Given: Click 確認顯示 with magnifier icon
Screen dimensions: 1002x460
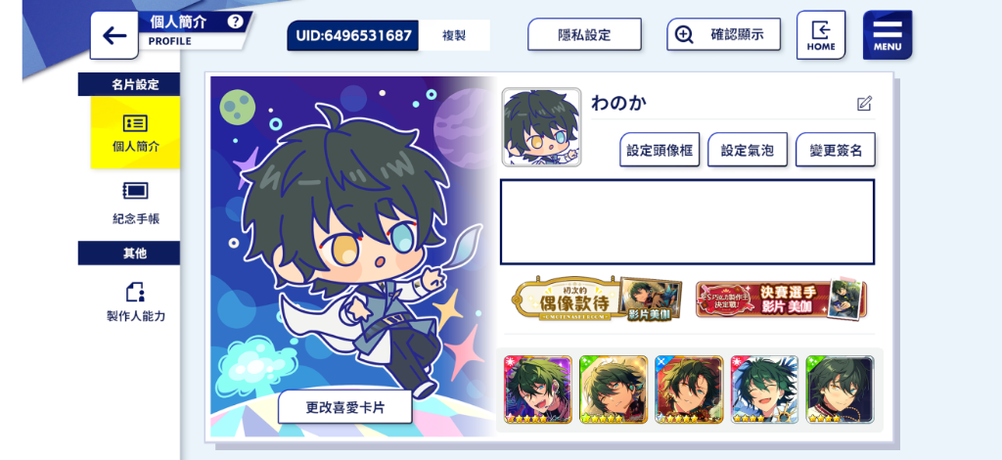Looking at the screenshot, I should coord(723,34).
